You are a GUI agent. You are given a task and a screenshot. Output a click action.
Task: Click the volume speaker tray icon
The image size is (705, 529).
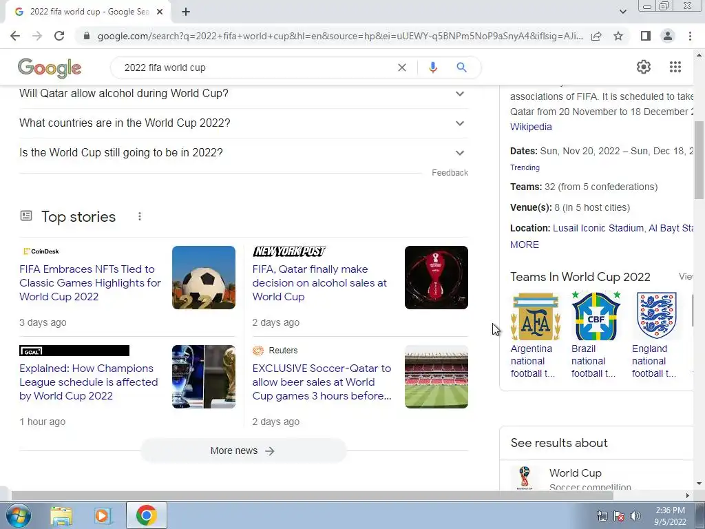[x=635, y=516]
